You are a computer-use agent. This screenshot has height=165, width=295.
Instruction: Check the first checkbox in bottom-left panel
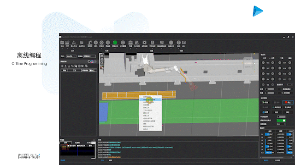69,146
